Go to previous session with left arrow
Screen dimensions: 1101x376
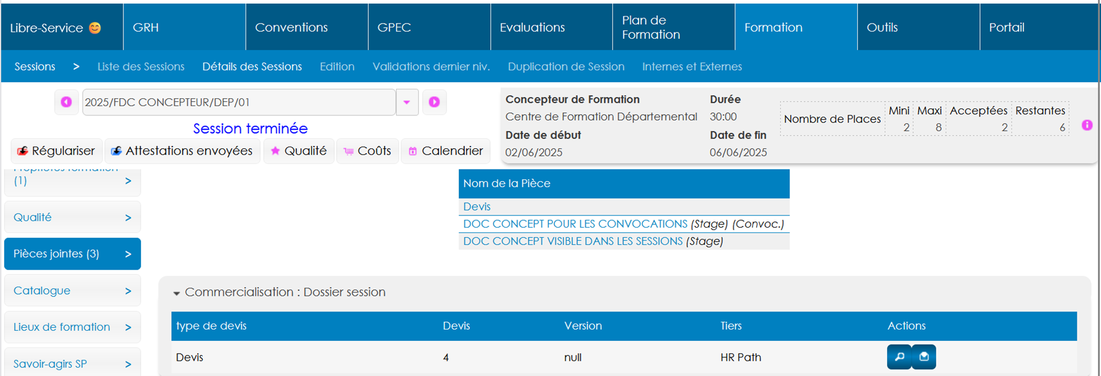click(66, 102)
